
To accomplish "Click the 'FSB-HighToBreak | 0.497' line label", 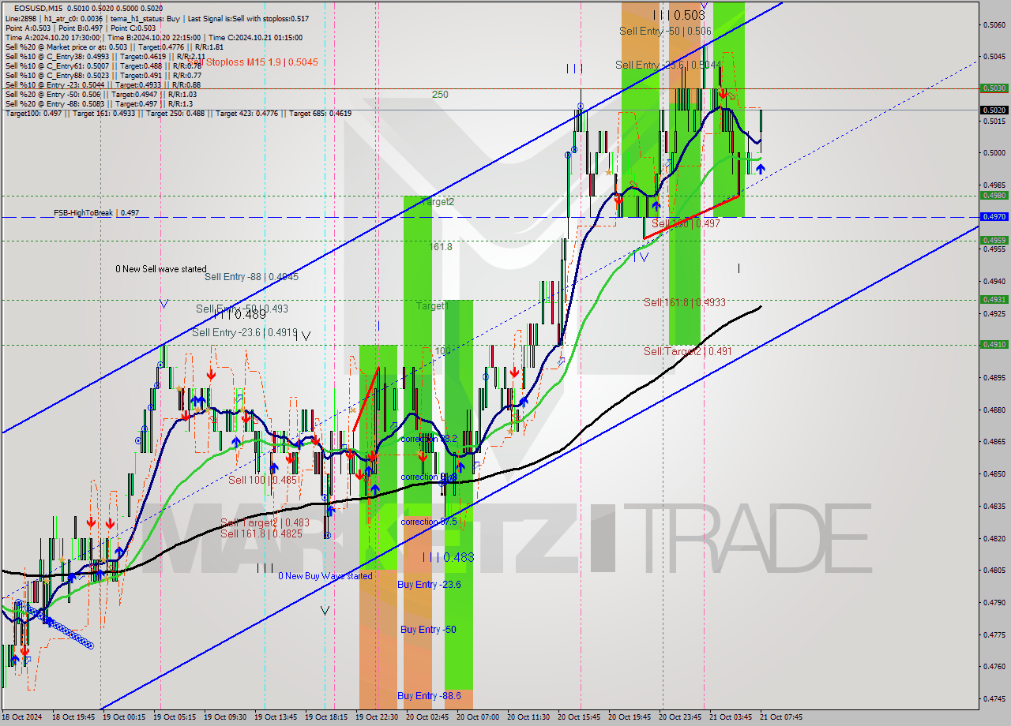I will tap(96, 213).
